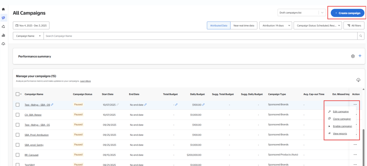Check the box for CA_SBA_Retest campaign
Viewport: 367px width, 166px height.
click(x=17, y=115)
